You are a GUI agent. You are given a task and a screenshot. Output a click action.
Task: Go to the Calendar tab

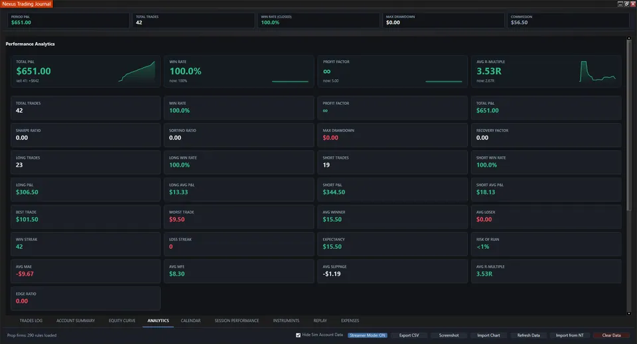(190, 320)
